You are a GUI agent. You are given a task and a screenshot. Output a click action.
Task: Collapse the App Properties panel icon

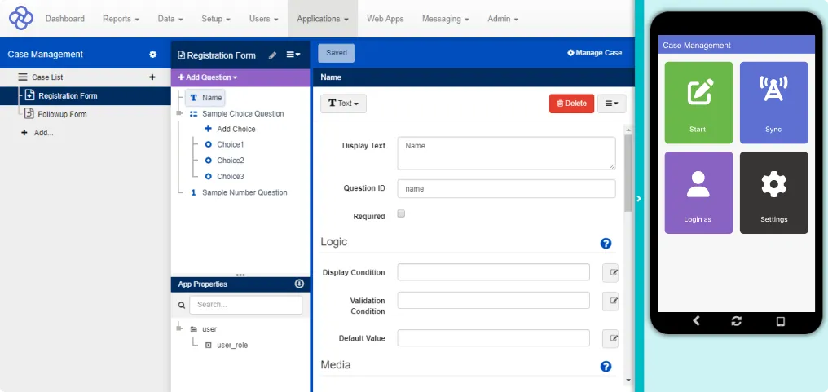click(299, 284)
